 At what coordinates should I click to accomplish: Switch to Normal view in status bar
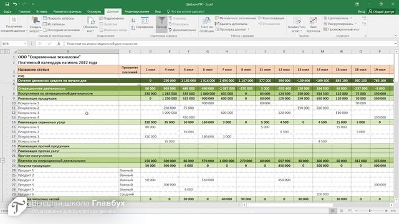332,211
